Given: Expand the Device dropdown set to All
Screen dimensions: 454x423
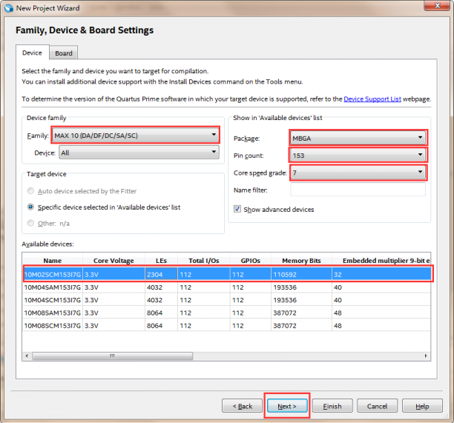Looking at the screenshot, I should point(139,153).
